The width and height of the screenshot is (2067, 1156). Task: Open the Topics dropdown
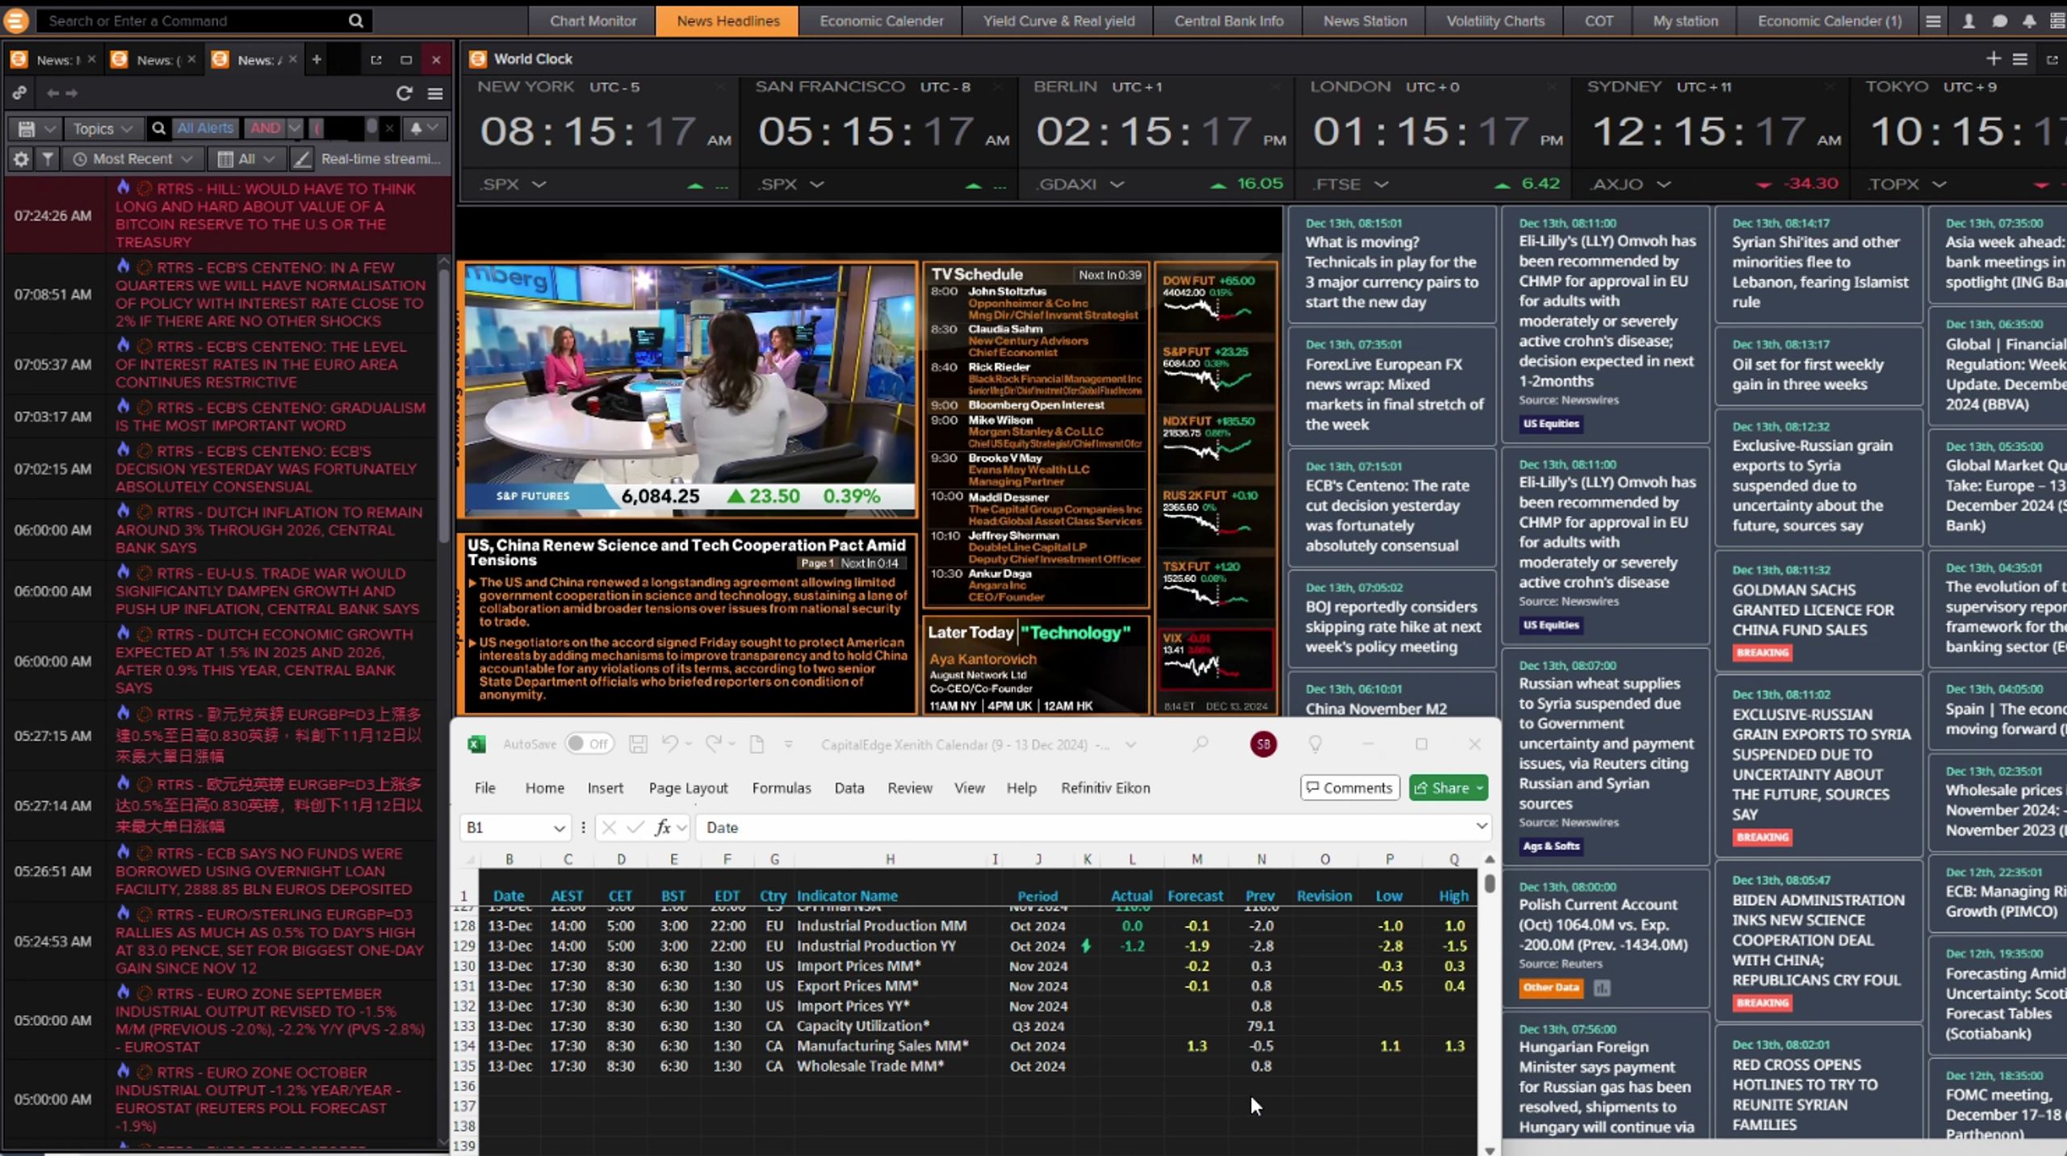coord(103,128)
